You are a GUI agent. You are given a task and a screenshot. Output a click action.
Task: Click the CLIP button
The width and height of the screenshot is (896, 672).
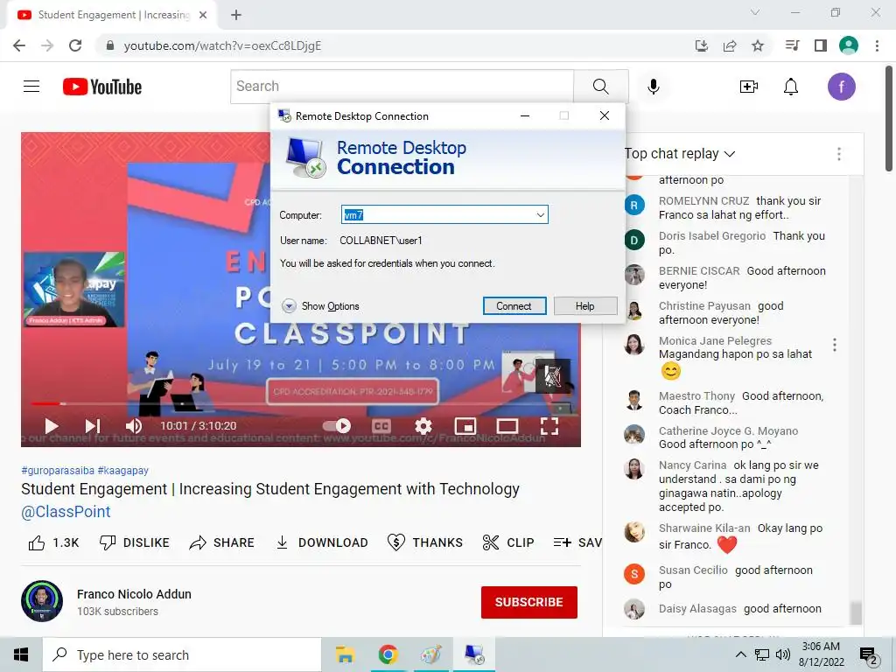(x=508, y=542)
